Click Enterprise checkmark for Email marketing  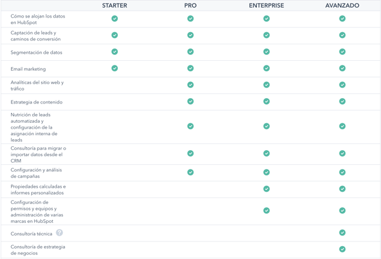[x=267, y=68]
